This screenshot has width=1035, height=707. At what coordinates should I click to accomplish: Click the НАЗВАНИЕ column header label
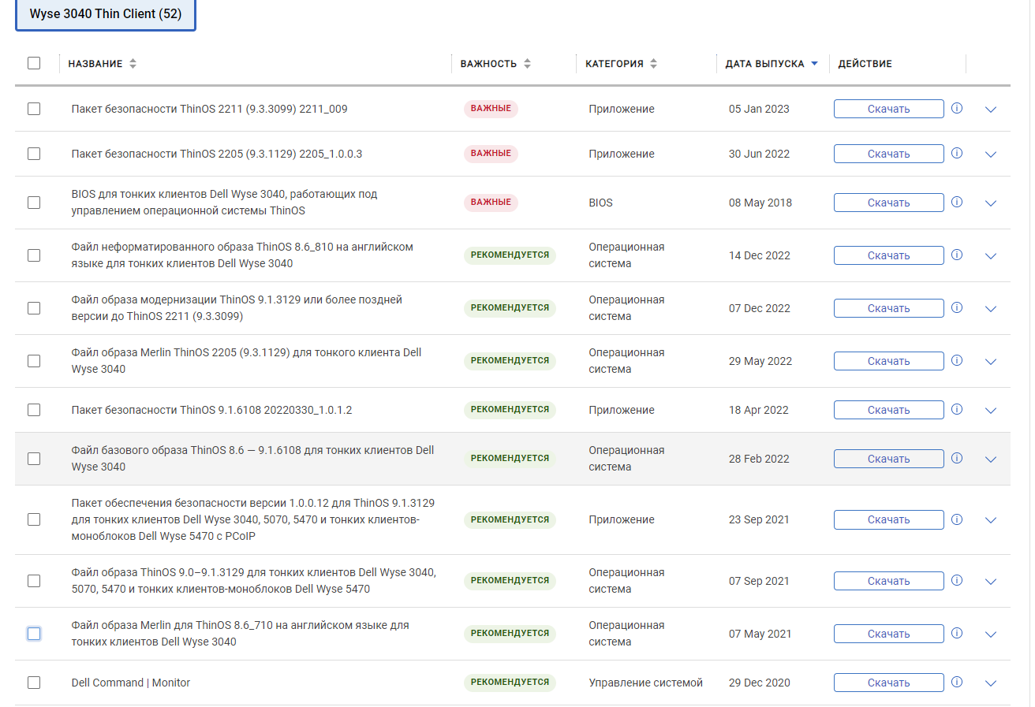(x=95, y=64)
